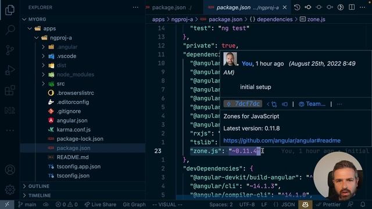Open the Nx Console view icon
This screenshot has width=372, height=209.
click(10, 110)
